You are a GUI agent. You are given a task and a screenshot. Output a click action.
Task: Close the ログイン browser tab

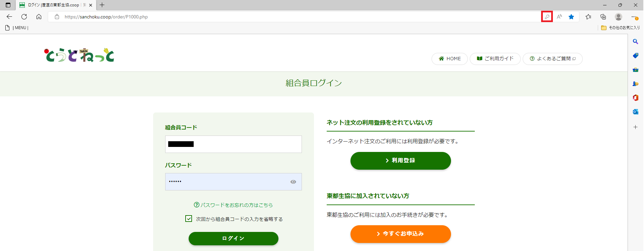pyautogui.click(x=90, y=5)
